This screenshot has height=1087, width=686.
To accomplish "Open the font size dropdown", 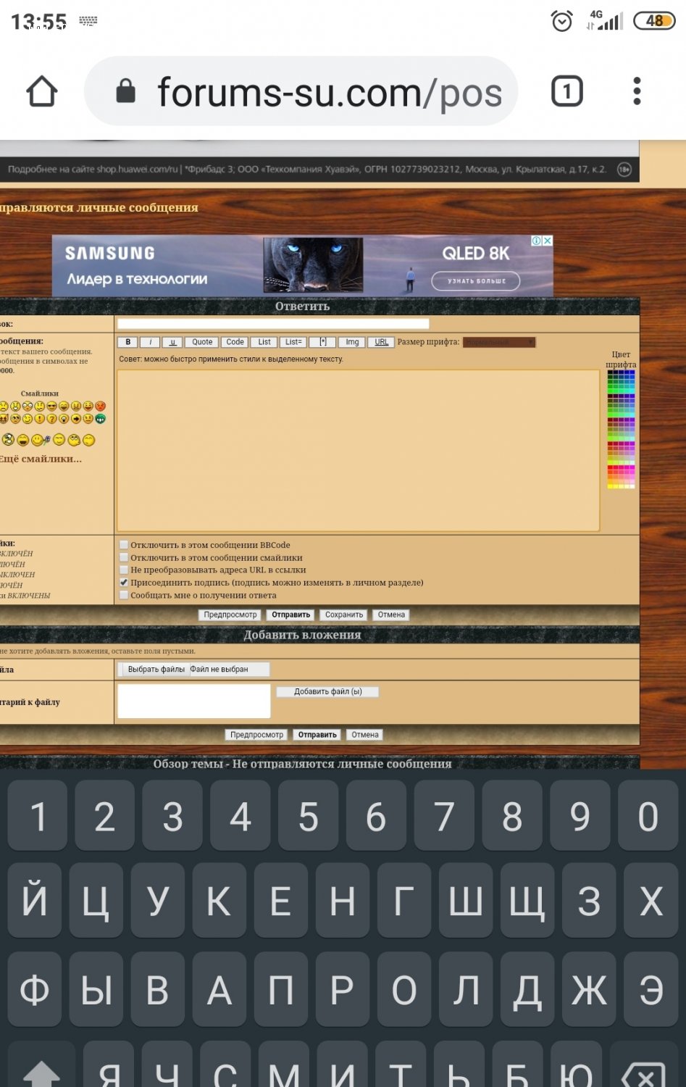I will (499, 342).
